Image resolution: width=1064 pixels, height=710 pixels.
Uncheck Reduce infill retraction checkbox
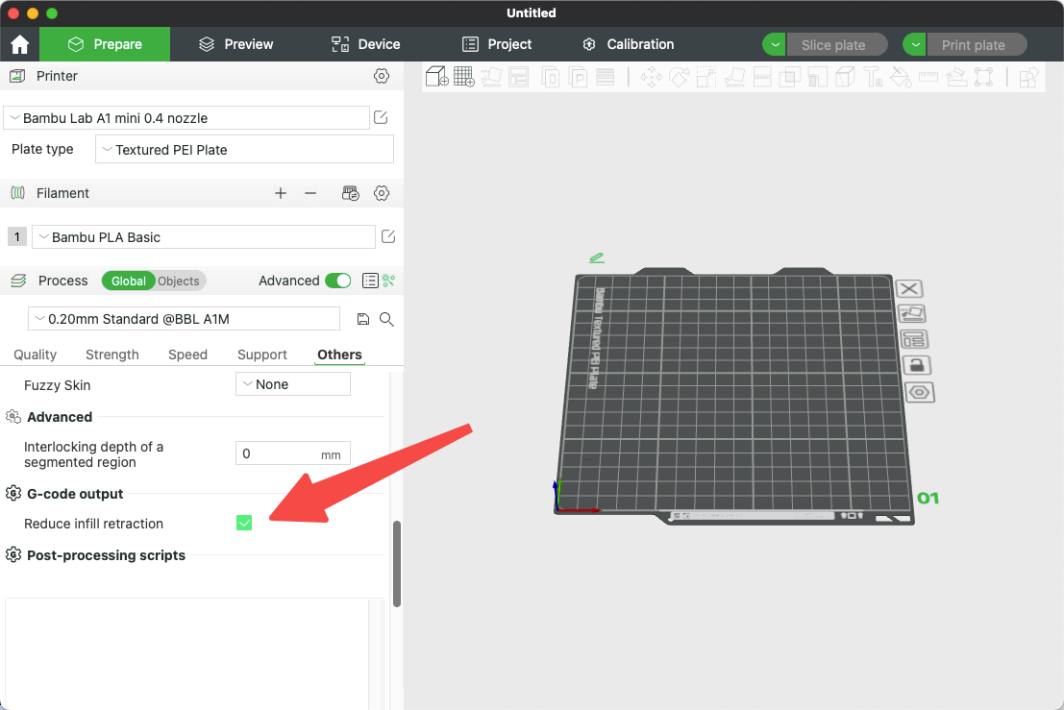pos(244,523)
